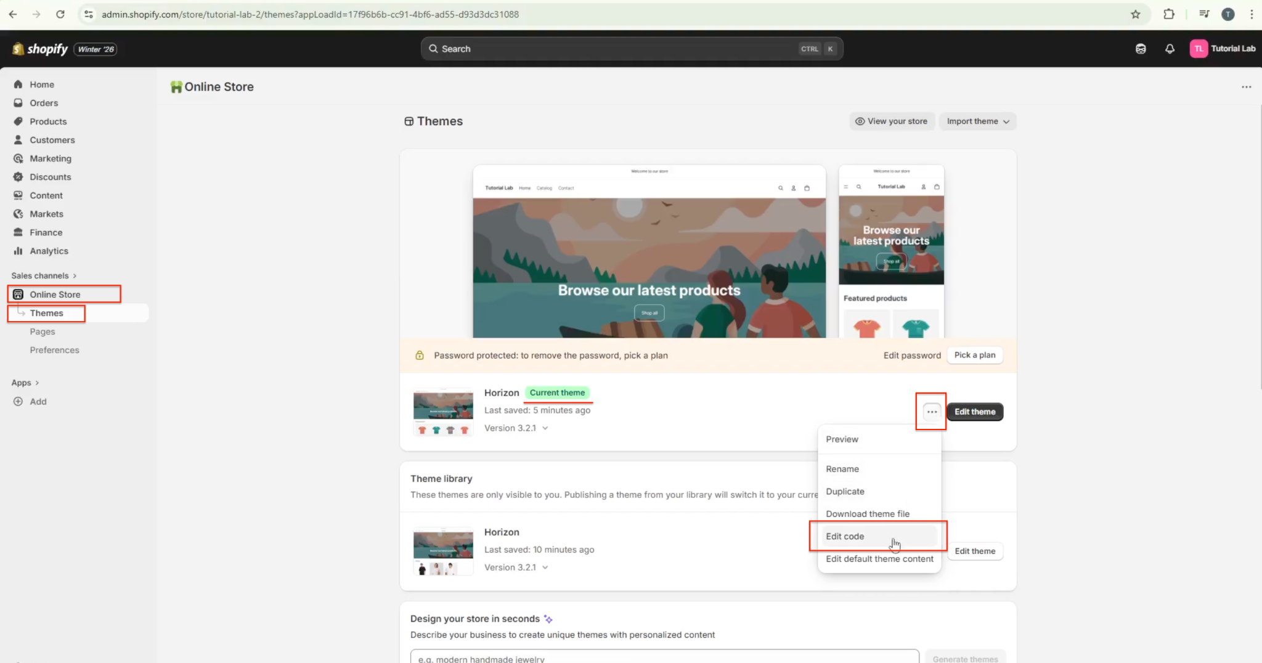Expand the Import theme dropdown

978,121
